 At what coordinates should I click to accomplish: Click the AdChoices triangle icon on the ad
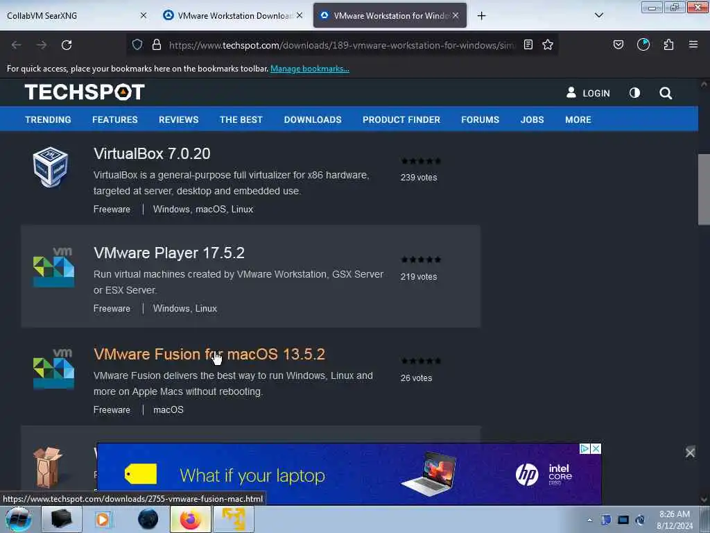[585, 449]
